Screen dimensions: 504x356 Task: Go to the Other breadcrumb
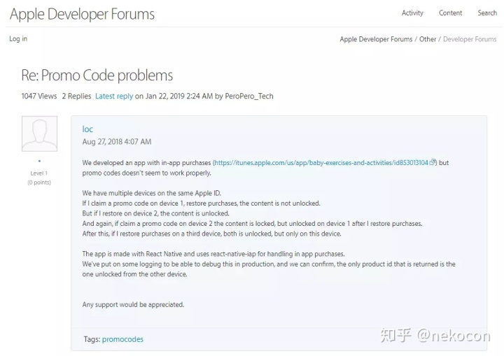tap(428, 39)
